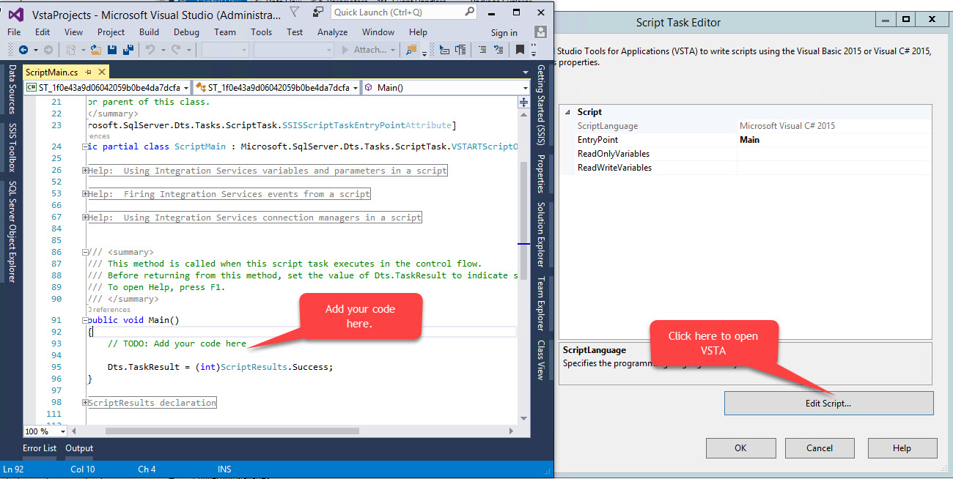Collapse the ScriptMain class outline at line 24
Screen dimensions: 953x479
[x=86, y=146]
